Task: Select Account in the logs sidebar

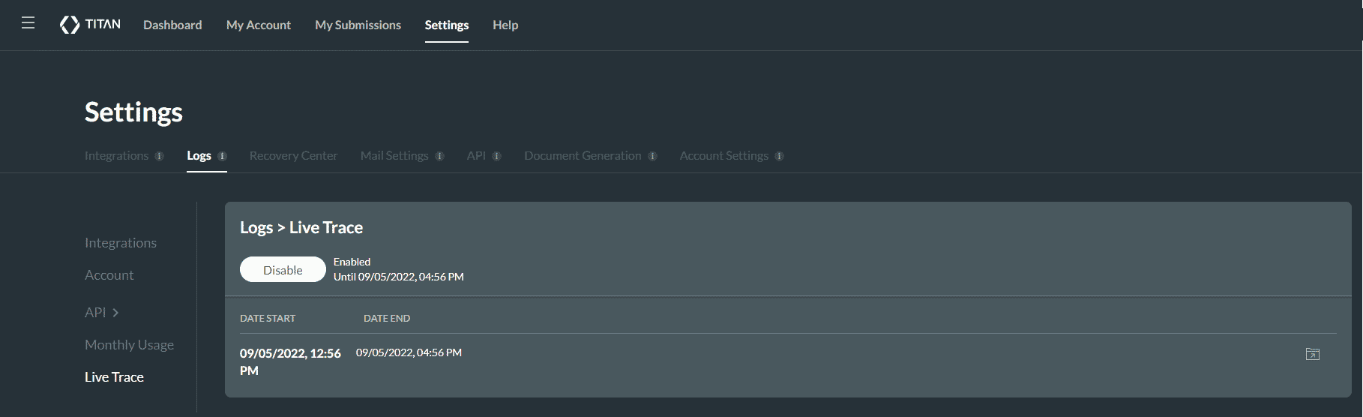Action: tap(109, 275)
